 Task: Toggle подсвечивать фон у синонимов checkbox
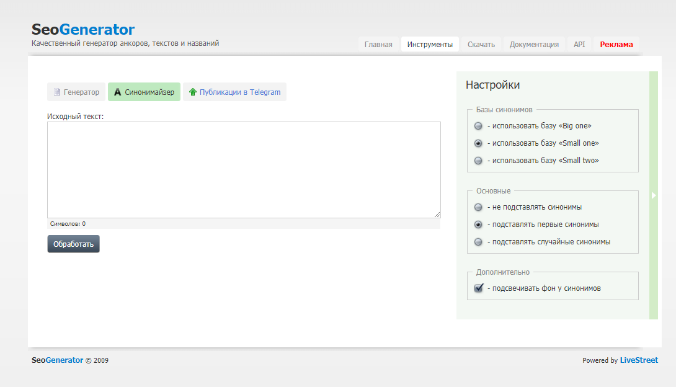[x=479, y=288]
